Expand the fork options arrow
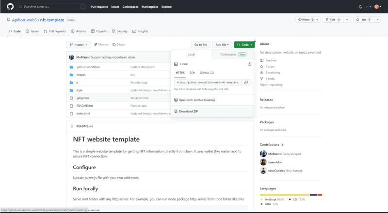 coord(347,20)
